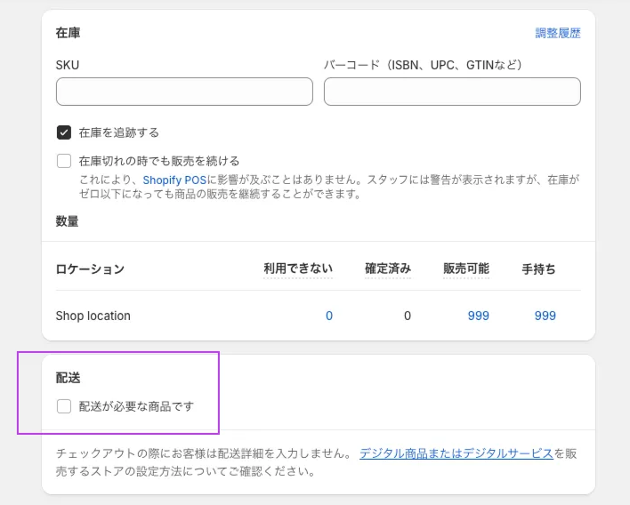This screenshot has width=630, height=505.
Task: Enable 在庫切れの時でも販売を続ける checkbox
Action: (64, 161)
